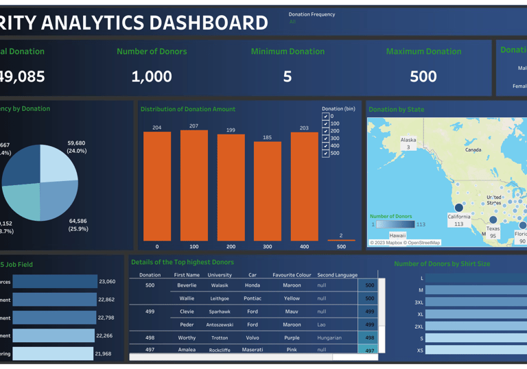Viewport: 527px width, 369px height.
Task: Click the 2XL shirt size bar
Action: [476, 326]
